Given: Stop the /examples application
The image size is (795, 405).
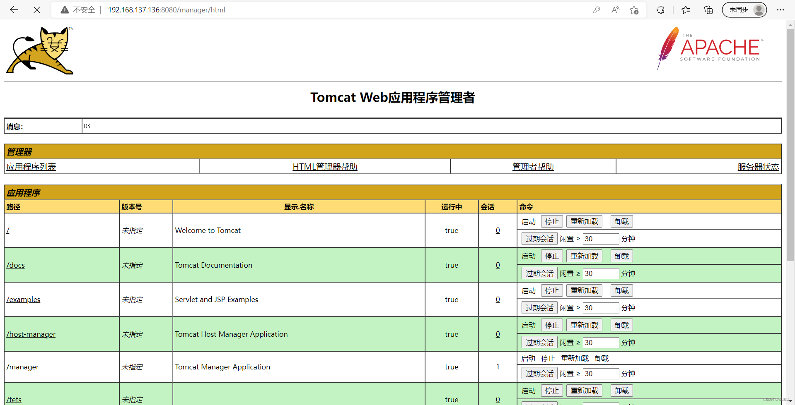Looking at the screenshot, I should pos(552,291).
